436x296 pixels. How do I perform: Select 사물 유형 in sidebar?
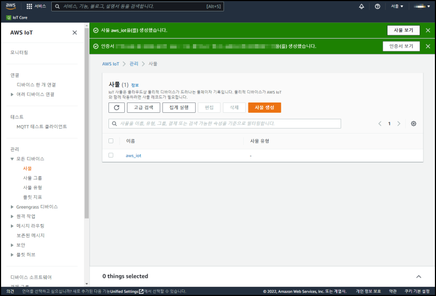[32, 188]
